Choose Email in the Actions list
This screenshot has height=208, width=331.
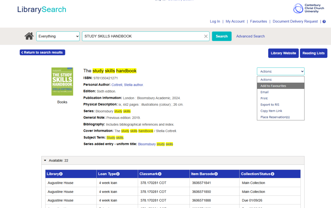click(281, 92)
